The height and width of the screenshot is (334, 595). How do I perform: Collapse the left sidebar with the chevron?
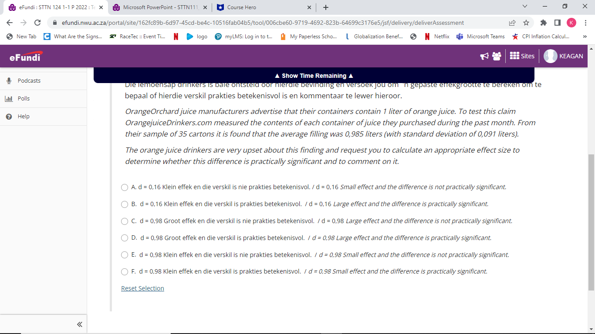[79, 324]
